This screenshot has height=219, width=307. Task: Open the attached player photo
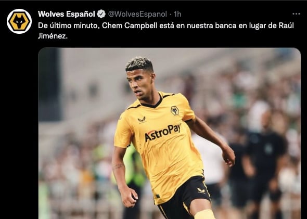click(170, 133)
